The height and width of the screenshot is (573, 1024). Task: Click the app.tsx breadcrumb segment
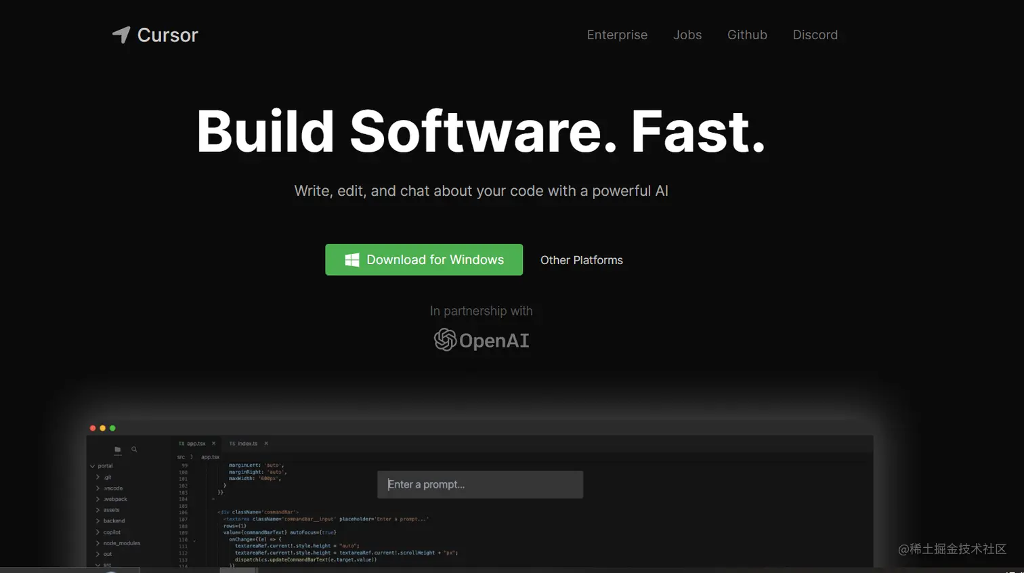[210, 457]
